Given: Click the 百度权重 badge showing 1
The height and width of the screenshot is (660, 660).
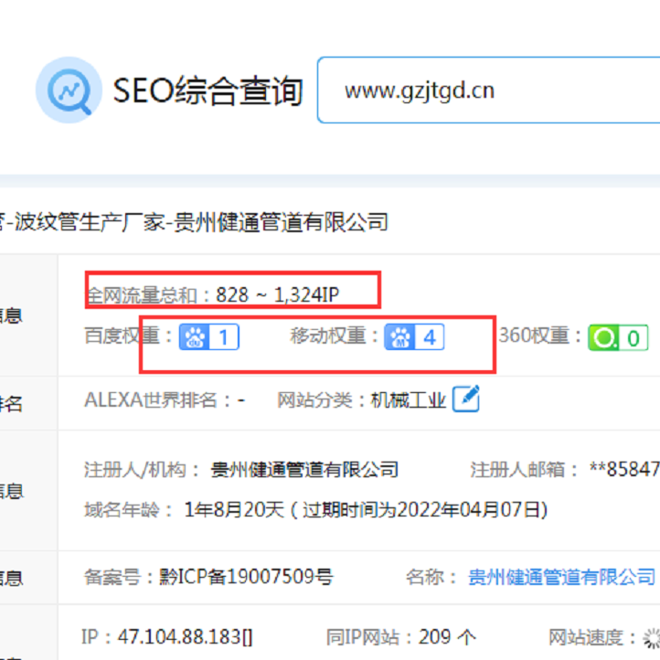Looking at the screenshot, I should point(209,337).
